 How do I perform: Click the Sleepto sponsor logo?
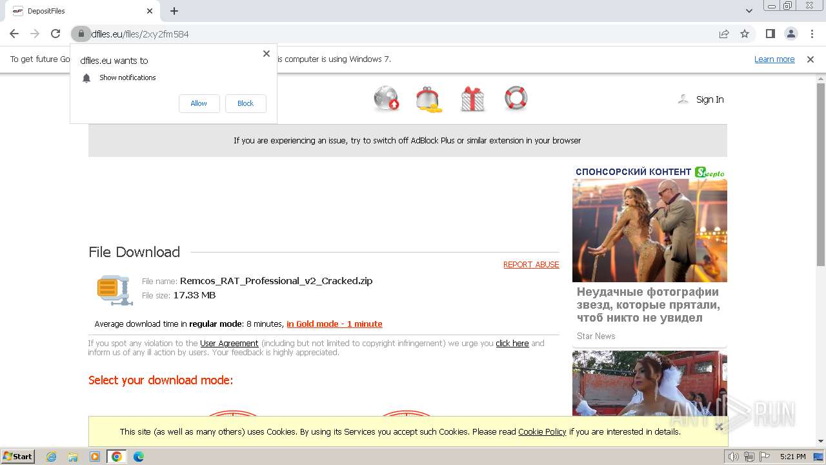pyautogui.click(x=710, y=172)
